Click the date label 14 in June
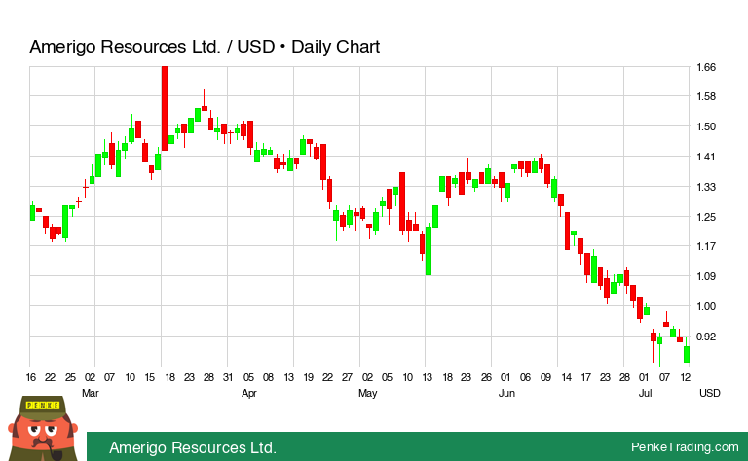 coord(566,377)
